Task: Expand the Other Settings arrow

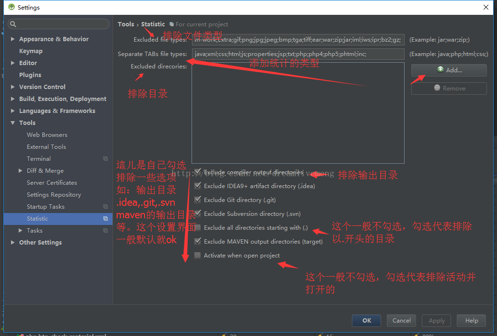Action: pos(12,243)
